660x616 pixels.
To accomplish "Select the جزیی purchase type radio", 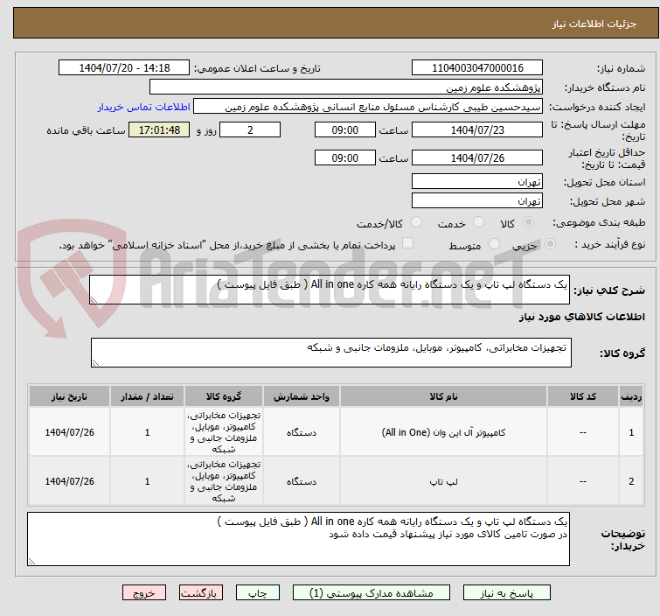I will point(550,244).
